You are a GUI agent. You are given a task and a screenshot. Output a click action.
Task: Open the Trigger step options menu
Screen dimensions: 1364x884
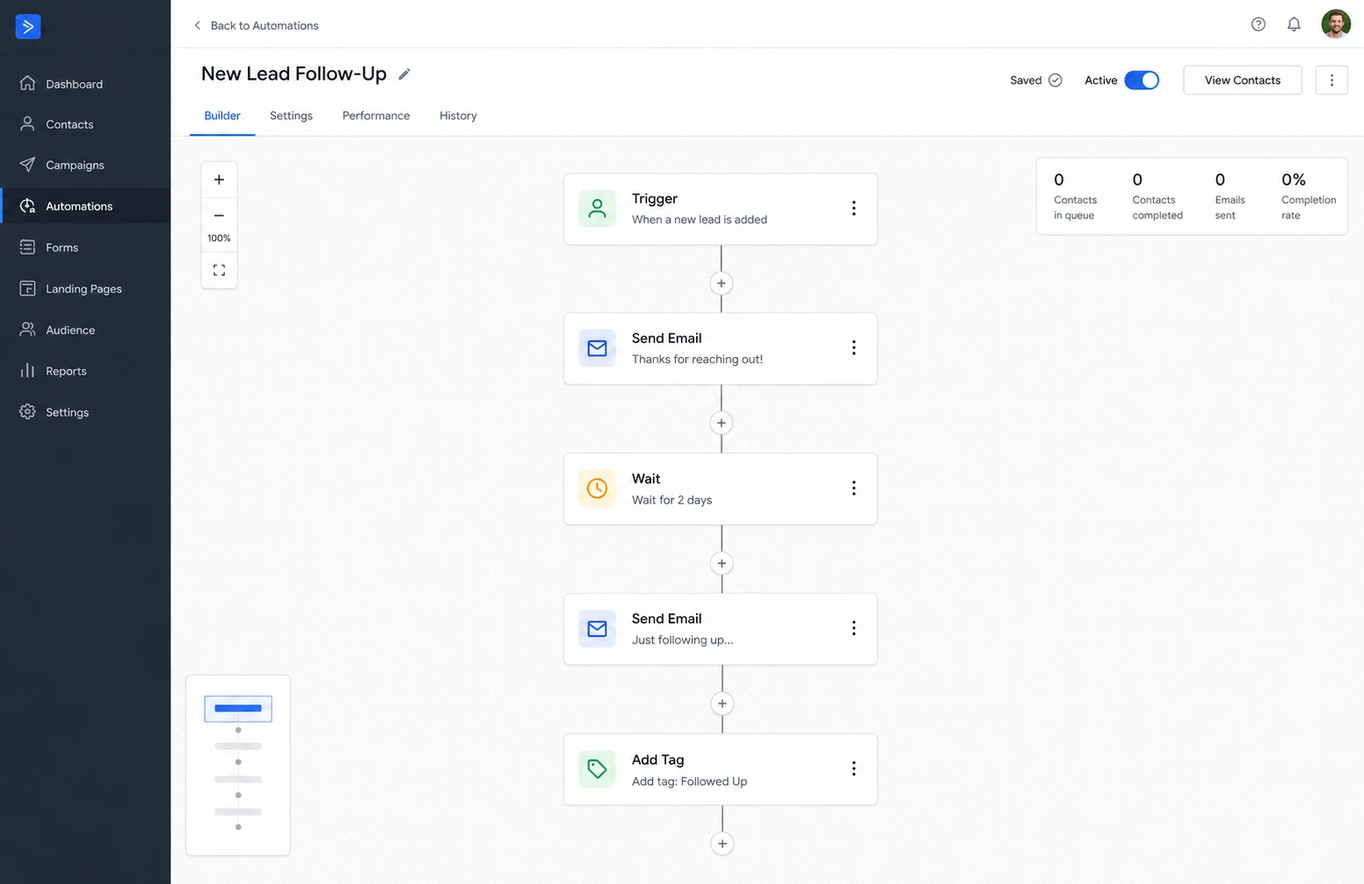coord(854,208)
